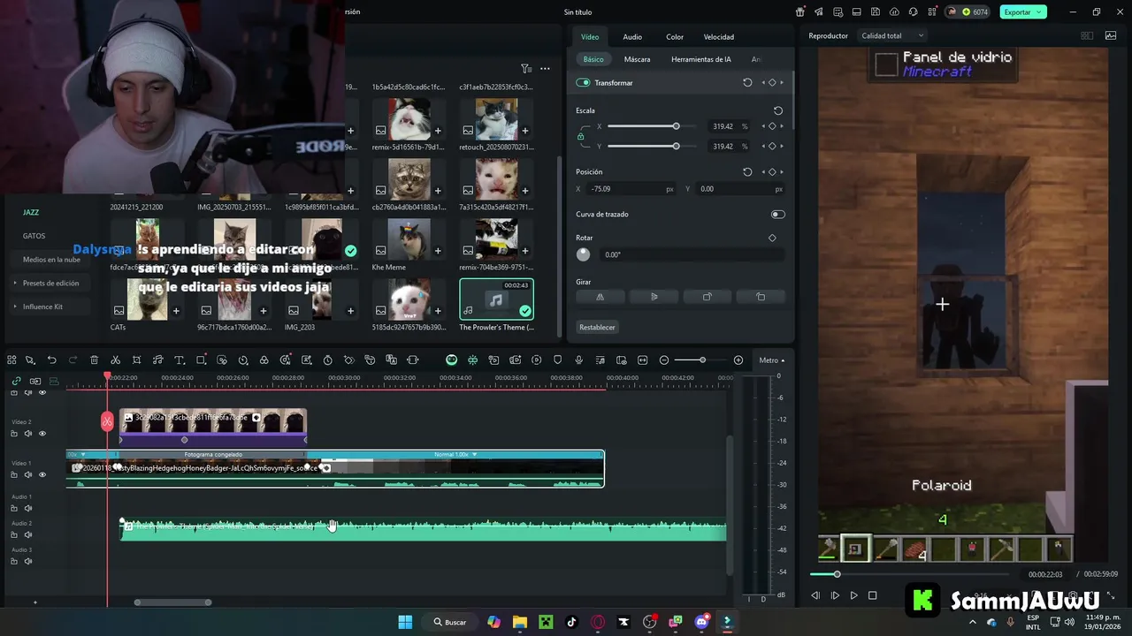The height and width of the screenshot is (636, 1132).
Task: Reset the Escala scale values
Action: pos(778,110)
